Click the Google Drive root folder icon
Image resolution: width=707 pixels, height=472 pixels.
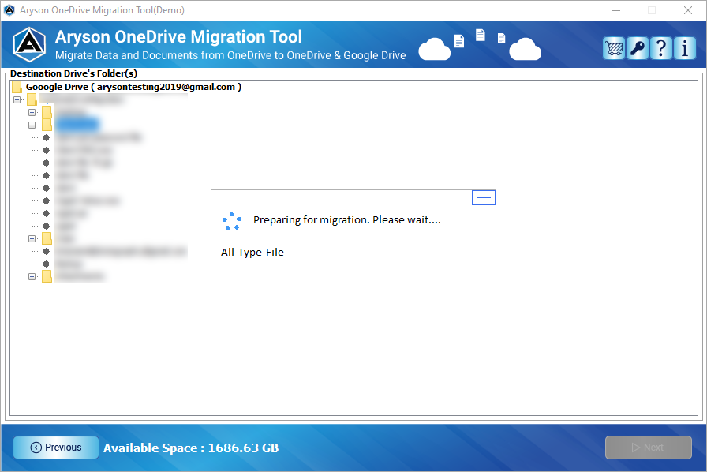(17, 87)
